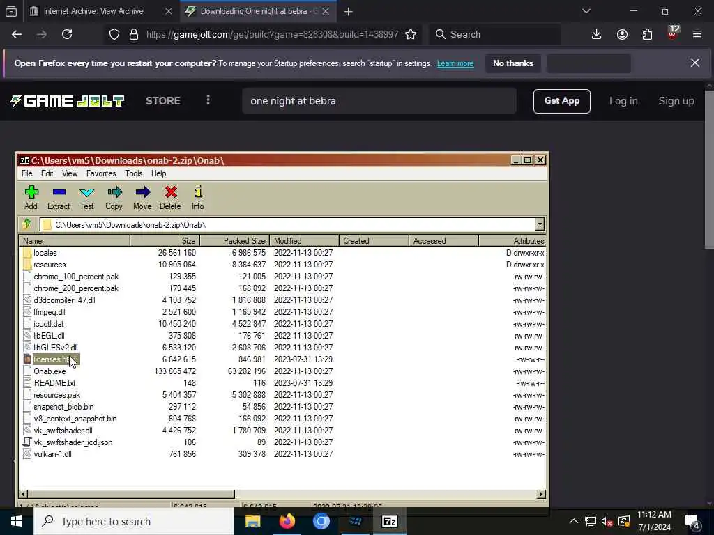
Task: Sort by the Name column header
Action: (x=74, y=240)
